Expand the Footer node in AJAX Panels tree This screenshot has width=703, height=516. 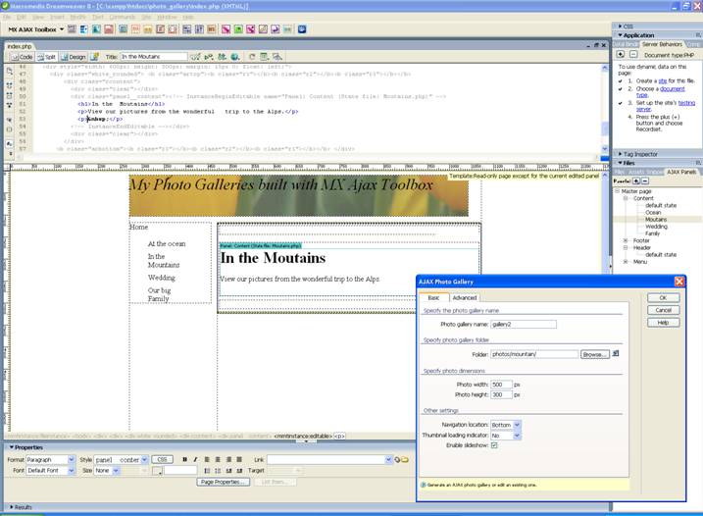tap(626, 240)
